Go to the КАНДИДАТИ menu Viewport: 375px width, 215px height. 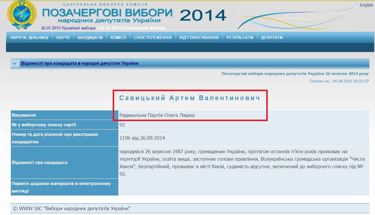[90, 37]
